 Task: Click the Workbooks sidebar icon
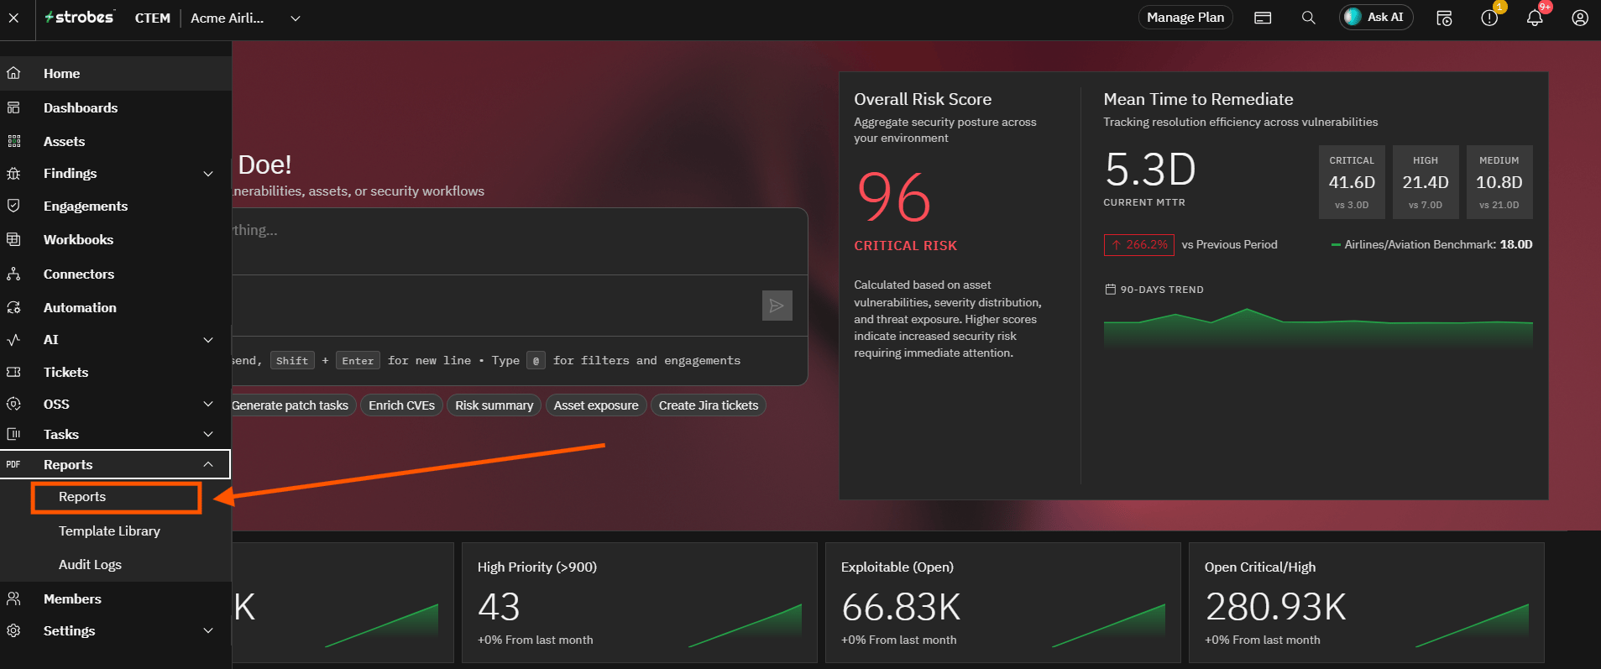pos(13,240)
